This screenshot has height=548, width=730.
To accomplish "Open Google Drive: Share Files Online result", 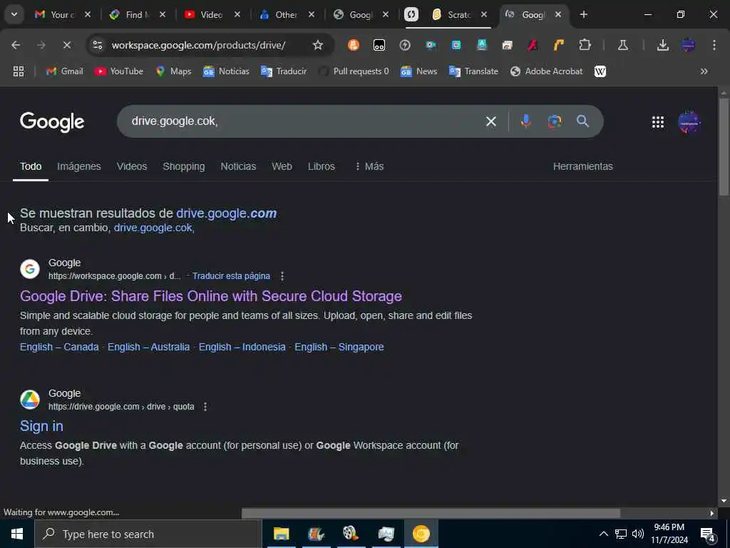I will 211,296.
